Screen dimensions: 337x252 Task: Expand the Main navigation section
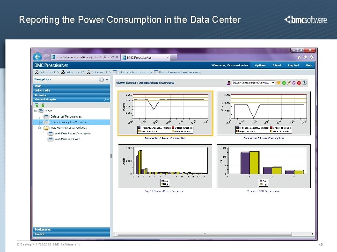[71, 86]
